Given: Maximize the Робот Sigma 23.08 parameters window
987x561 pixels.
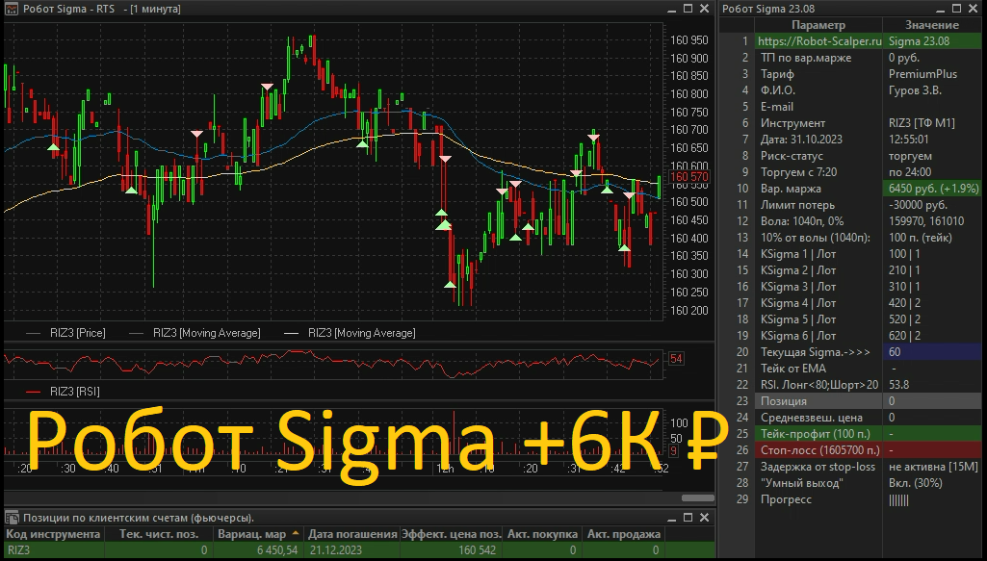Looking at the screenshot, I should [957, 9].
